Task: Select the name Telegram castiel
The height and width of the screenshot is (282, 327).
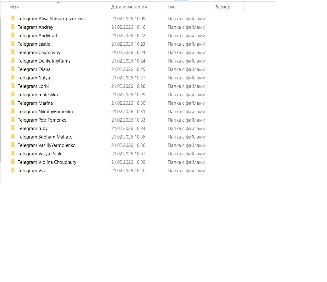Action: click(x=35, y=44)
